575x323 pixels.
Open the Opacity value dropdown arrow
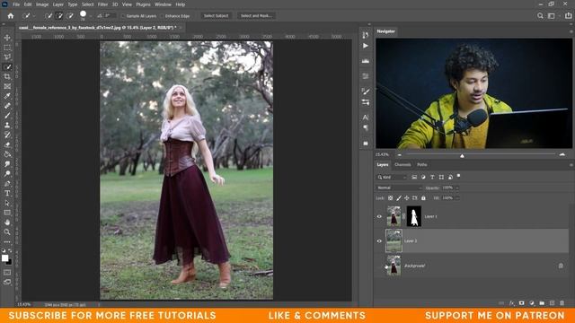click(457, 188)
